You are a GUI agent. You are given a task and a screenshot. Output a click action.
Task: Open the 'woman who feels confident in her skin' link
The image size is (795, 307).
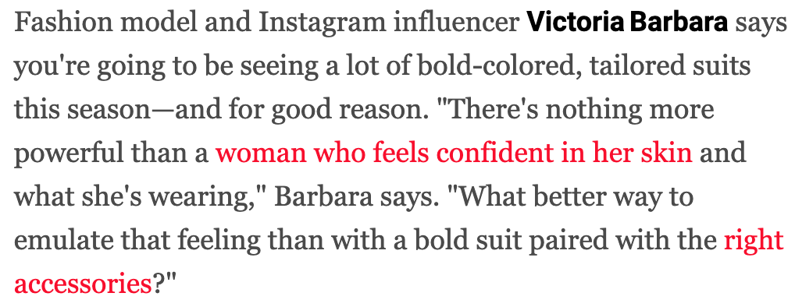click(x=454, y=153)
